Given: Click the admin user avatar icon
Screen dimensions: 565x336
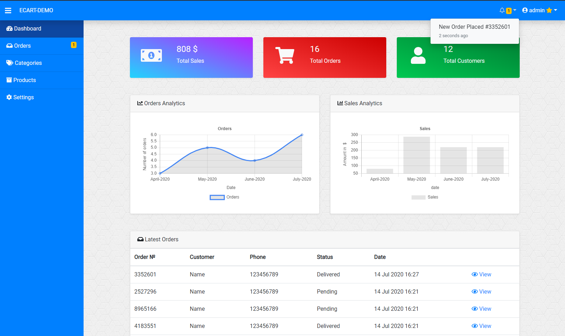Looking at the screenshot, I should (525, 11).
